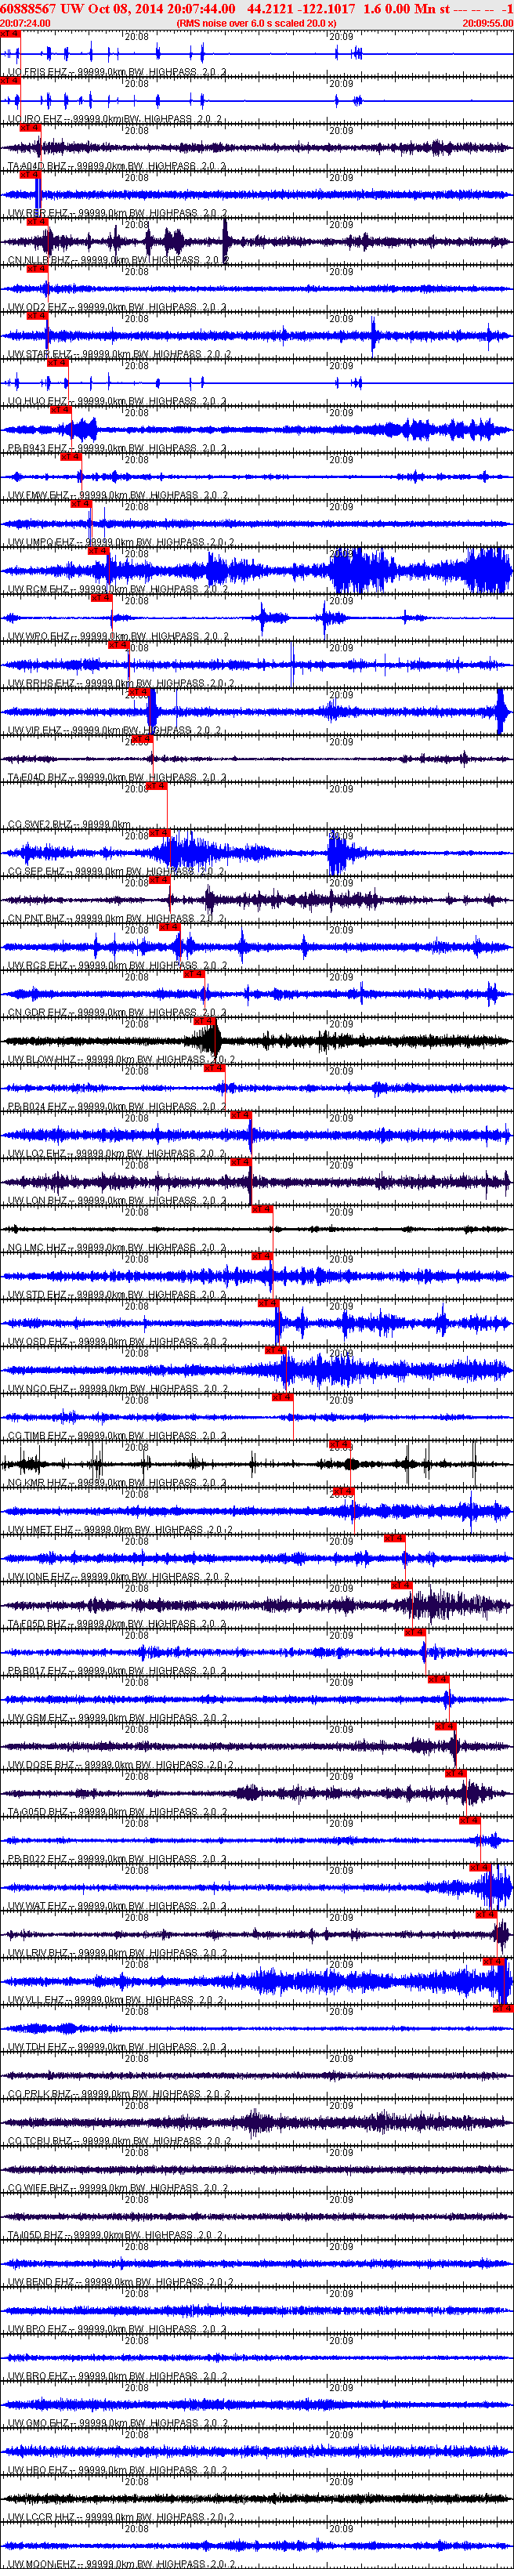514x2569 pixels.
Task: Select the UW VIP EHZ station label
Action: (115, 730)
